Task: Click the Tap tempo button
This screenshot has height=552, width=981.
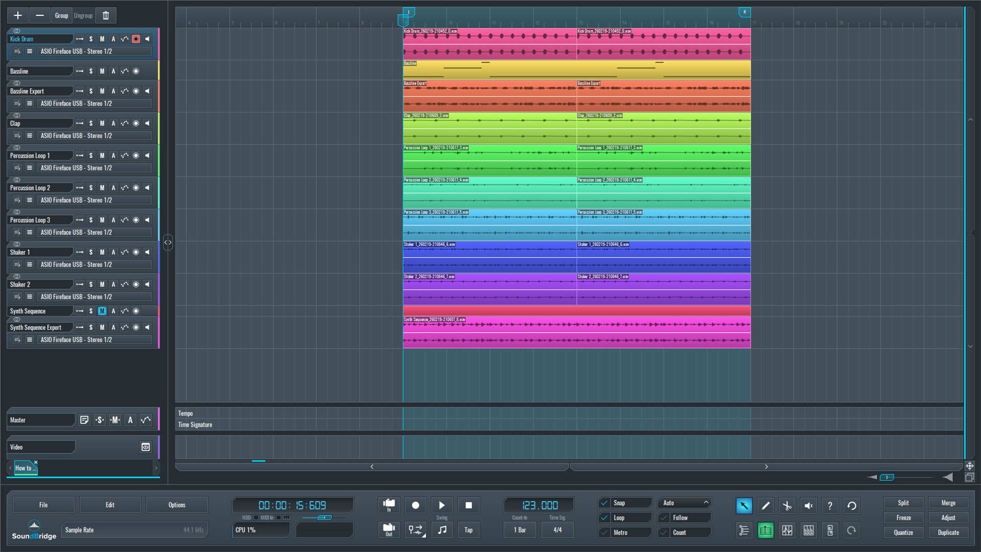Action: (x=469, y=530)
